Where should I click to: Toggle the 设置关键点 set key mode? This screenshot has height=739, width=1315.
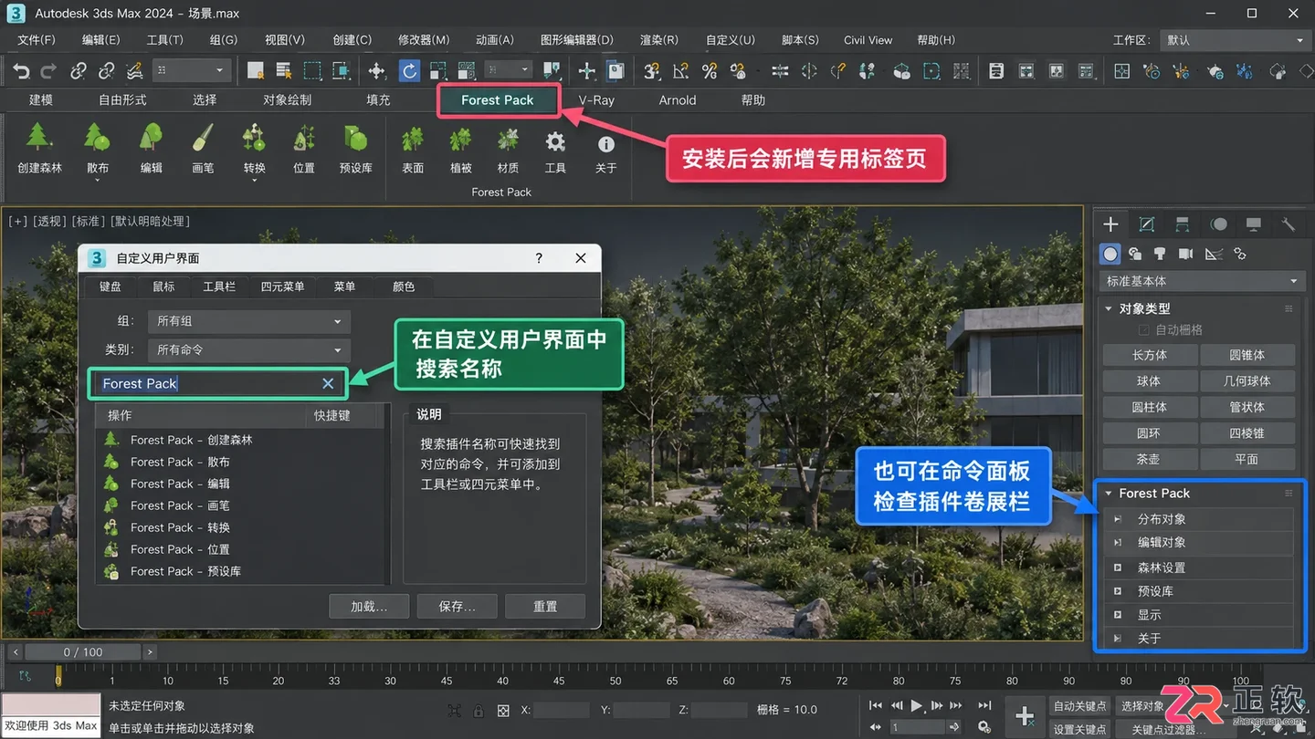pos(1079,729)
